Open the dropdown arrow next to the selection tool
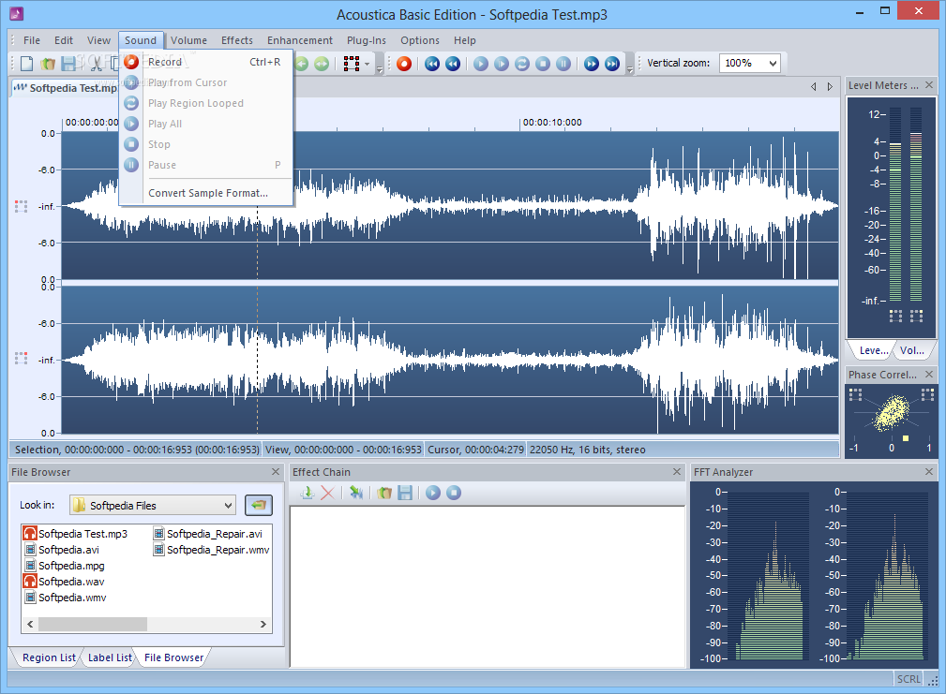 367,64
